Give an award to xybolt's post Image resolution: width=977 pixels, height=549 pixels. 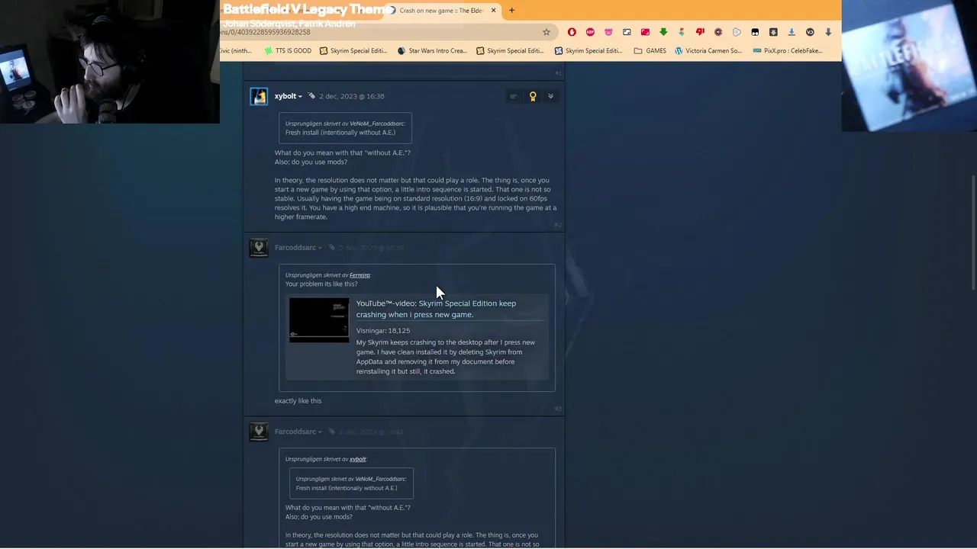click(x=533, y=96)
